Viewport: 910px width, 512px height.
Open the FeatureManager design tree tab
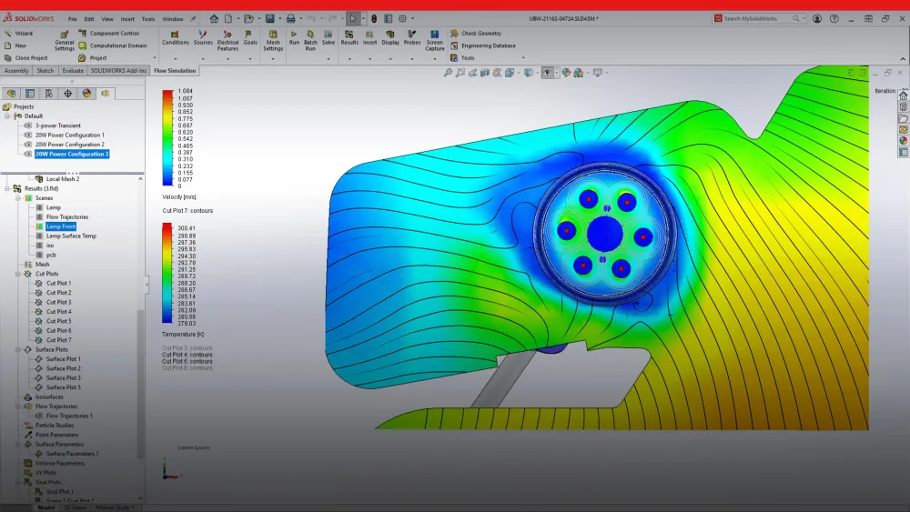tap(12, 94)
